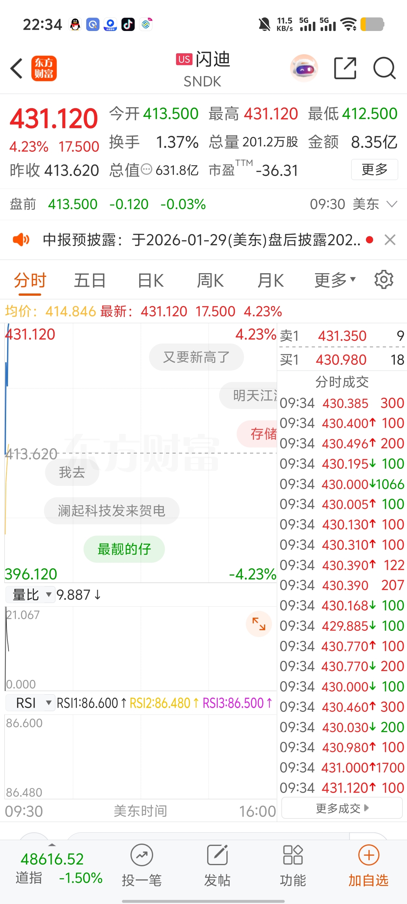The image size is (407, 904).
Task: Tap the 431.000 1700 trade row
Action: [x=342, y=768]
